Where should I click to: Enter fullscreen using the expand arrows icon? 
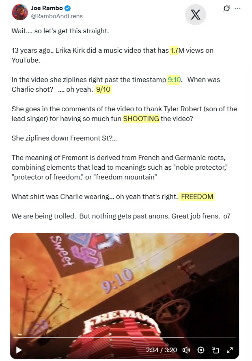click(230, 350)
